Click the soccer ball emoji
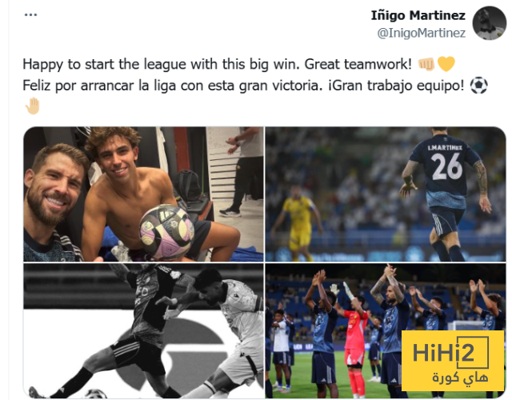Viewport: 512px width, 400px height. pyautogui.click(x=478, y=86)
